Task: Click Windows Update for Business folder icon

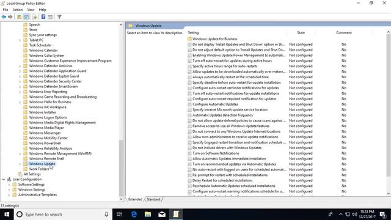Action: 189,39
